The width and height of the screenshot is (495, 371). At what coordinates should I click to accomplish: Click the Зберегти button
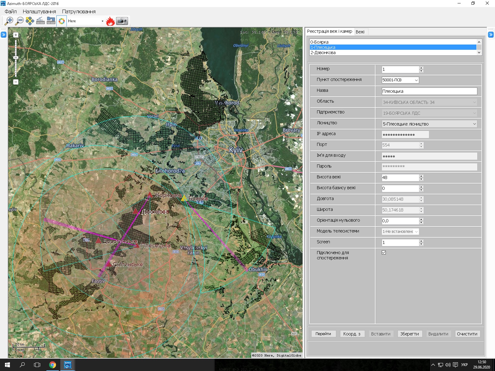tap(409, 334)
